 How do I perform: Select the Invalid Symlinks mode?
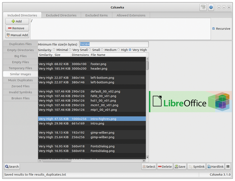[x=20, y=92]
